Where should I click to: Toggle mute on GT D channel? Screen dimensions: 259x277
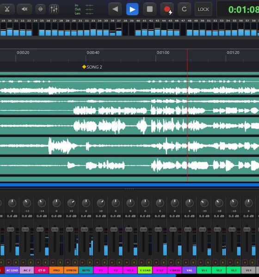tap(38, 262)
